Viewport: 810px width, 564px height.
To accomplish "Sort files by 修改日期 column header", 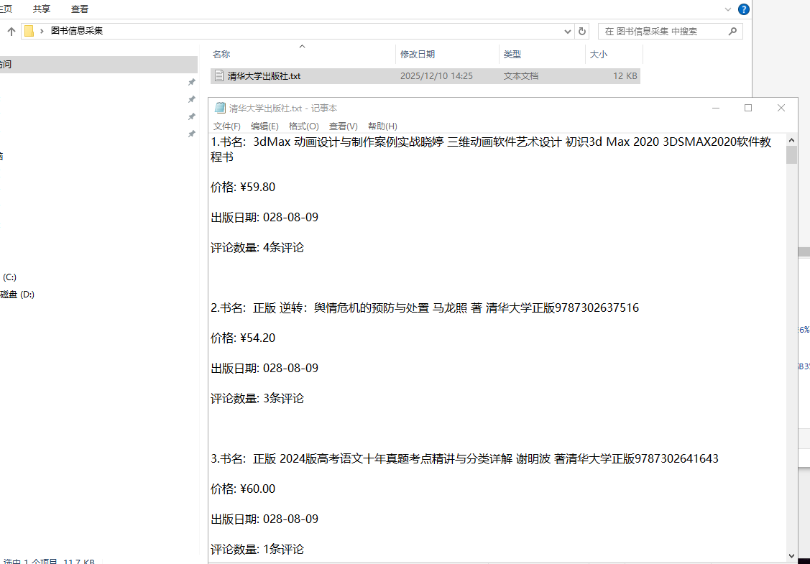I will pyautogui.click(x=447, y=54).
